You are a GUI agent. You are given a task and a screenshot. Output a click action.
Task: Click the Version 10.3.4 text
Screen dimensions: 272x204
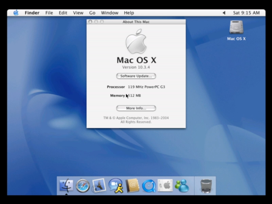[x=136, y=67]
